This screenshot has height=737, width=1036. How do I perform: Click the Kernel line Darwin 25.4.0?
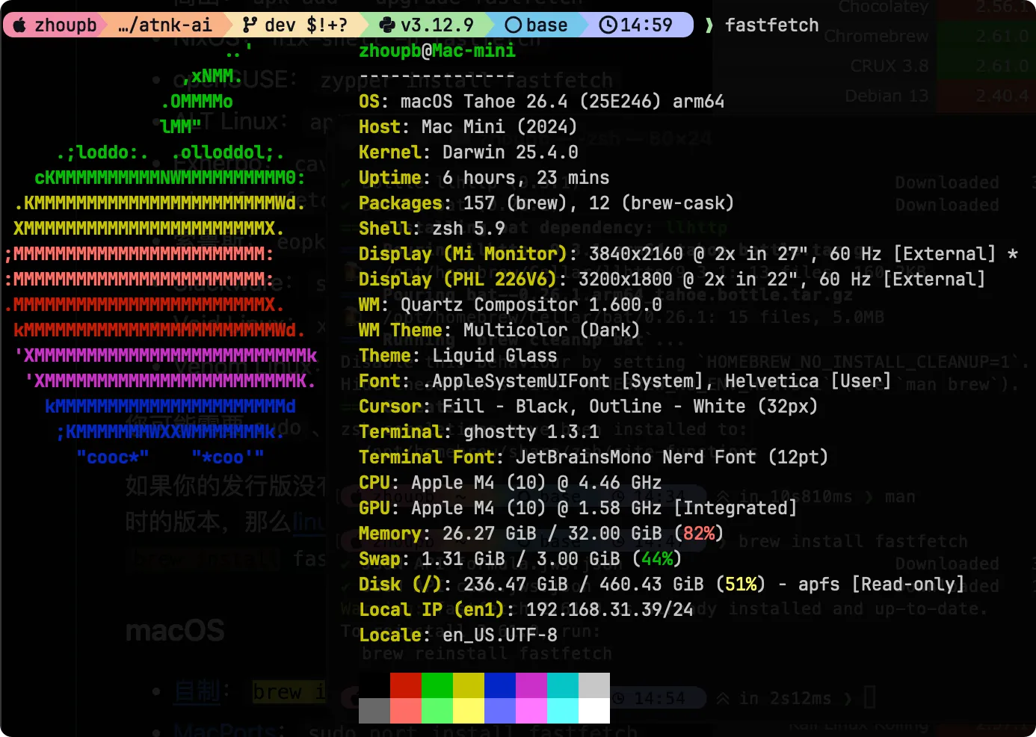(469, 152)
